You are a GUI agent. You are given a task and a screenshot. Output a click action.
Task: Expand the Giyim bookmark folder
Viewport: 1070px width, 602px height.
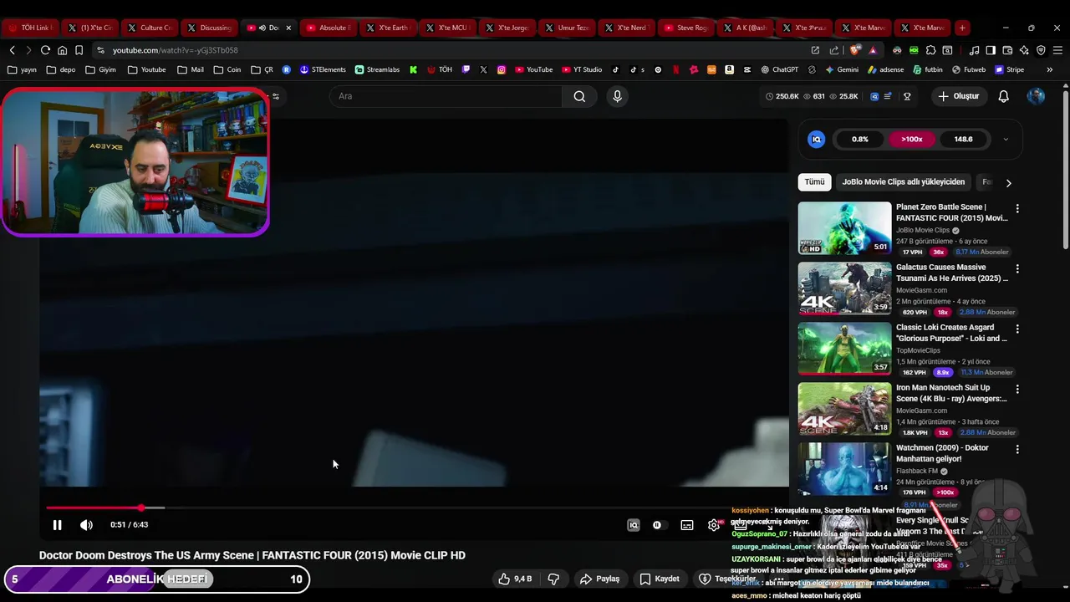[x=100, y=69]
